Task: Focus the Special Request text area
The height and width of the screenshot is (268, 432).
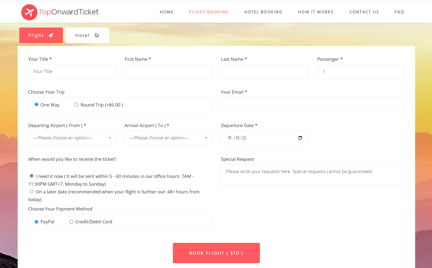Action: 312,175
